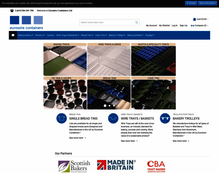
Task: Open My Wishlist
Action: point(164,25)
